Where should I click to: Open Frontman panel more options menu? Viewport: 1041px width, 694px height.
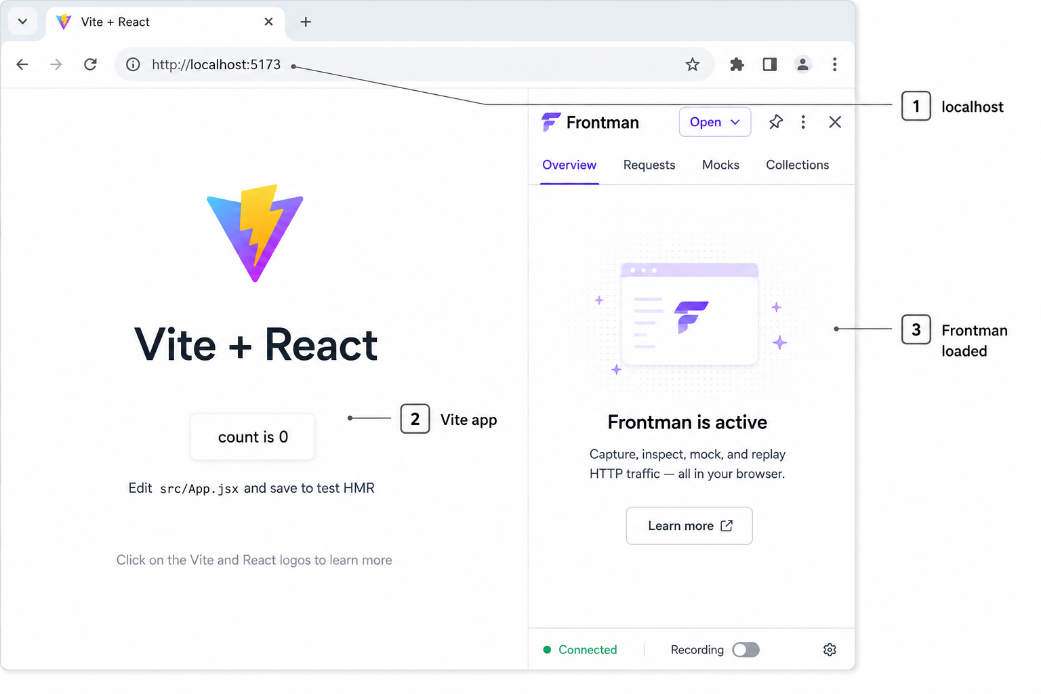[803, 122]
